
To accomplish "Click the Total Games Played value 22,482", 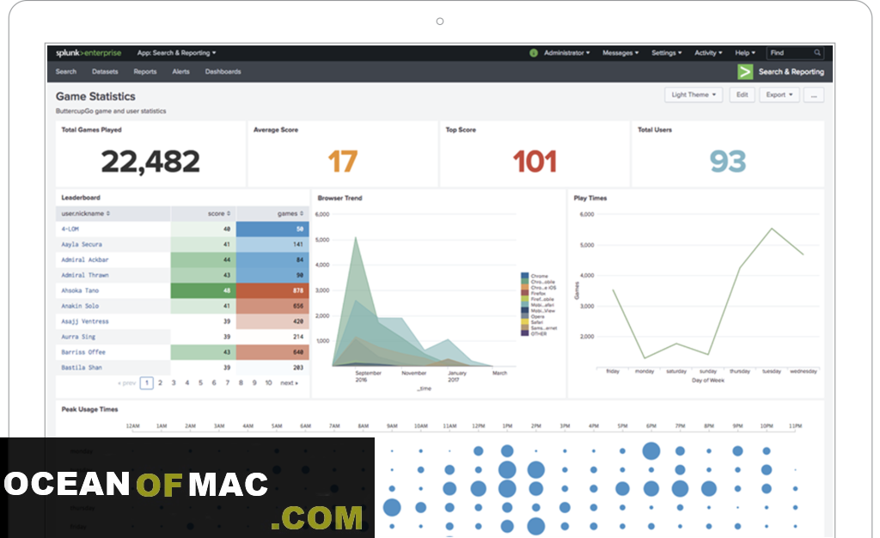I will click(x=150, y=162).
